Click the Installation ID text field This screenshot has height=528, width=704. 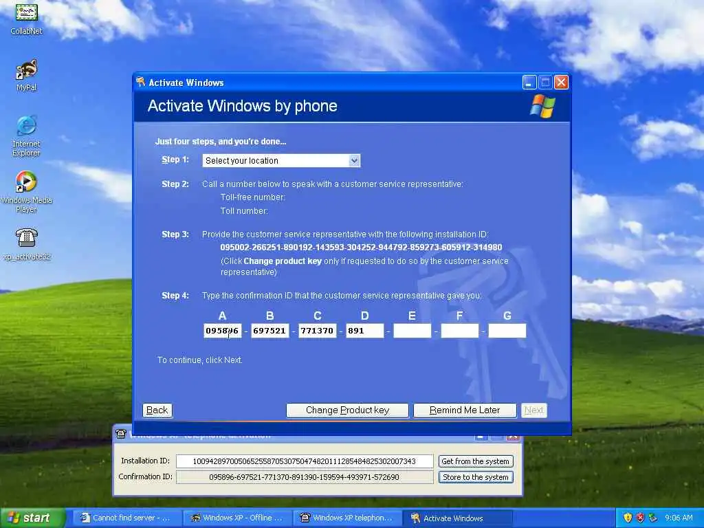pos(305,461)
